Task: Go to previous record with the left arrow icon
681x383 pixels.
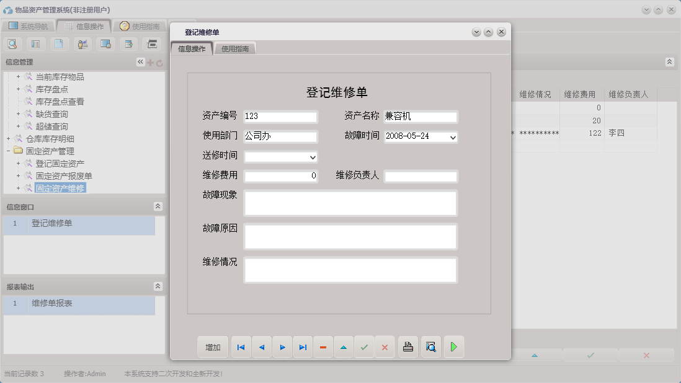Action: pyautogui.click(x=261, y=347)
